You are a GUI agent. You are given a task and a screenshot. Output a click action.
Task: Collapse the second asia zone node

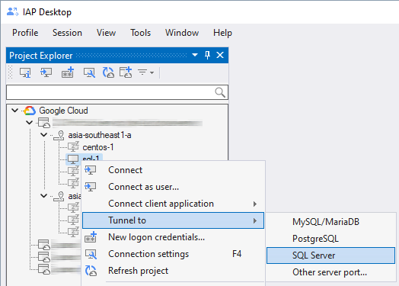tap(44, 196)
